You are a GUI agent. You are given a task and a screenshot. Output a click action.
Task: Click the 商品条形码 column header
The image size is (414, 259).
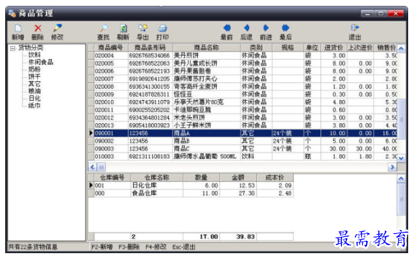tap(151, 48)
